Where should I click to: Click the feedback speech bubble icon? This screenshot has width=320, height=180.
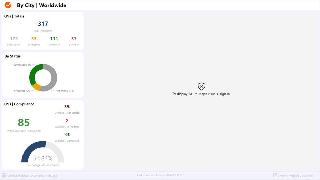276,176
